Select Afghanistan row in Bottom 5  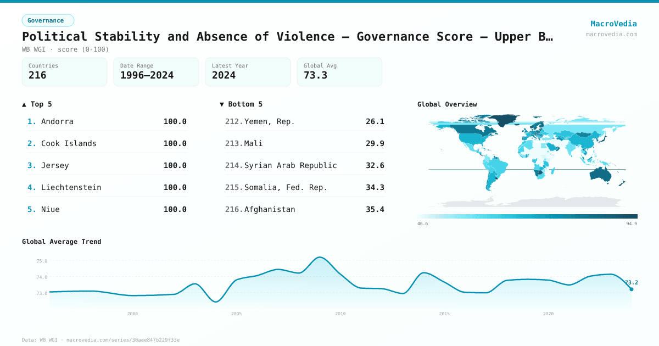coord(305,209)
